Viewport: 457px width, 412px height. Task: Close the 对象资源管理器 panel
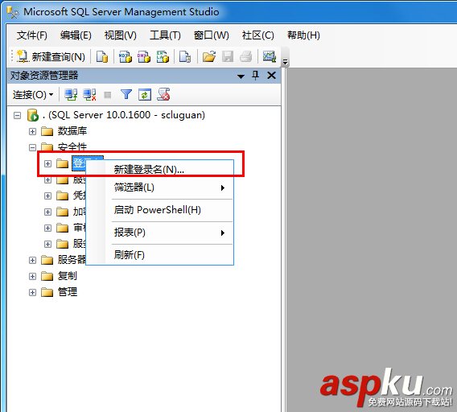(x=272, y=76)
